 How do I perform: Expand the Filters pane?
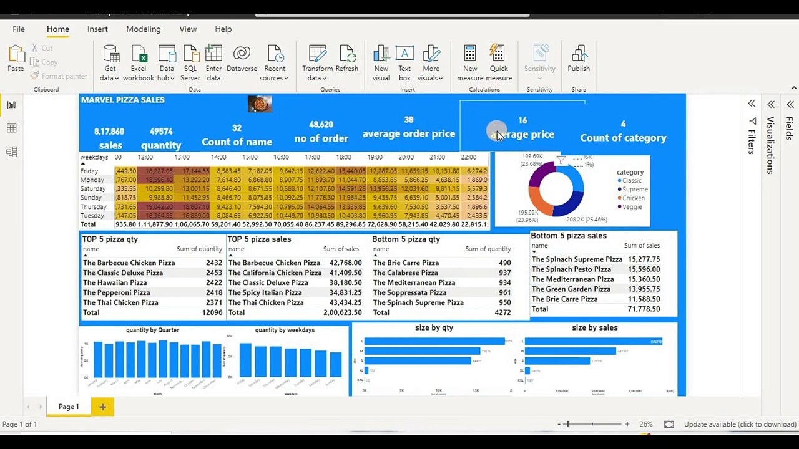tap(752, 104)
